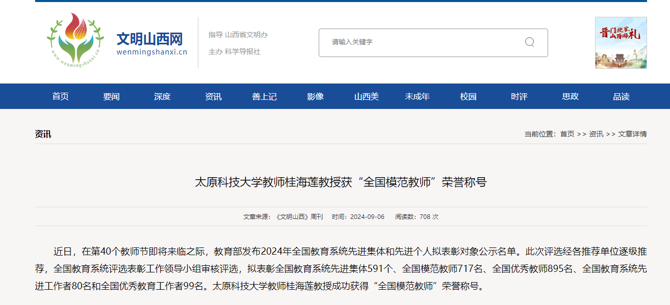Click the Wenming Shanxi flame logo
The height and width of the screenshot is (305, 670).
click(75, 41)
